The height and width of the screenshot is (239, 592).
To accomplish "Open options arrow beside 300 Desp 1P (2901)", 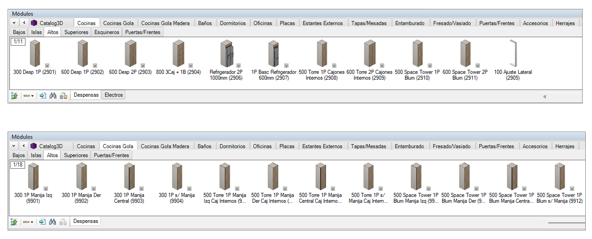I will coord(47,65).
